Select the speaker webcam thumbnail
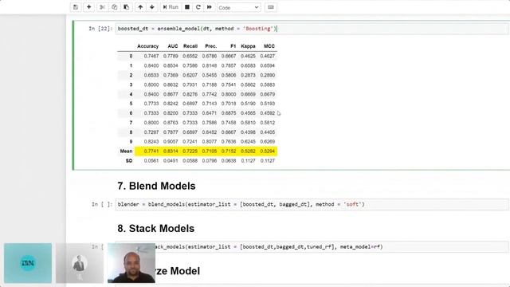This screenshot has width=510, height=287. point(131,263)
